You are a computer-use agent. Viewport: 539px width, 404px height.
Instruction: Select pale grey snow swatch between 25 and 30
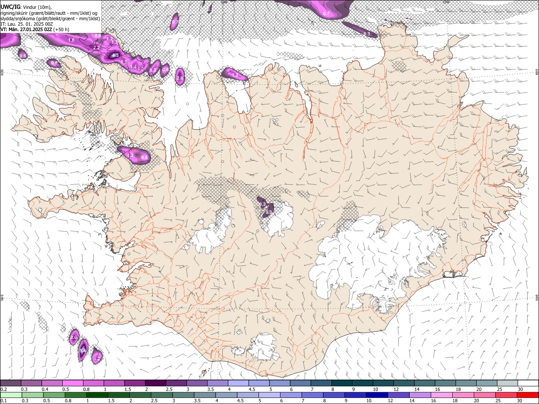coord(508,383)
